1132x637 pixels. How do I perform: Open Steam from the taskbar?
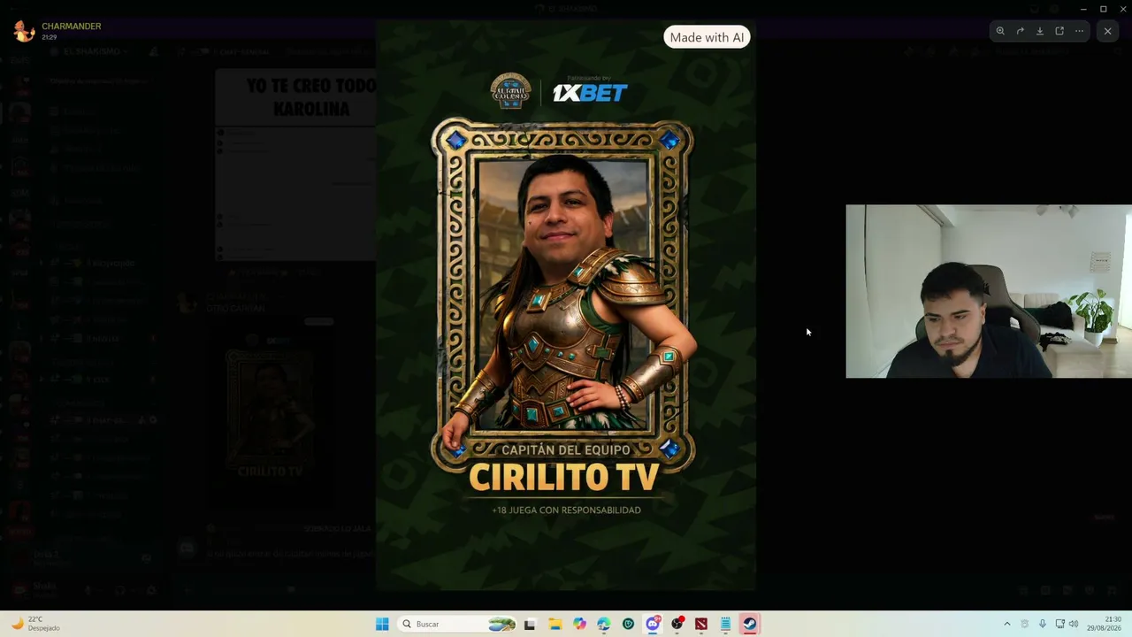[749, 624]
